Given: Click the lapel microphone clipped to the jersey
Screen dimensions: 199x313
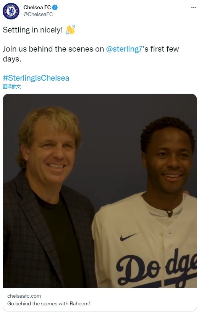Looking at the screenshot, I should click(169, 213).
